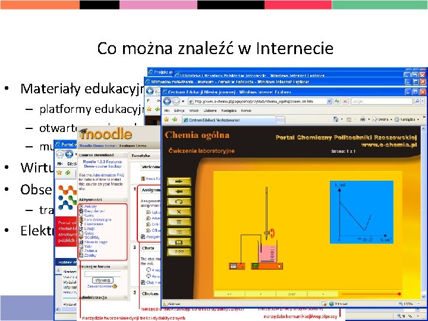Click the Forward arrow in Centrum Edukacji browser
The height and width of the screenshot is (321, 428).
175,102
